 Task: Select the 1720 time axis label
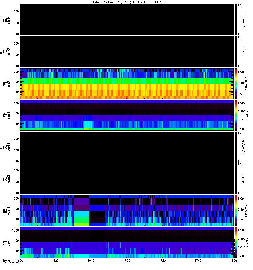162,260
